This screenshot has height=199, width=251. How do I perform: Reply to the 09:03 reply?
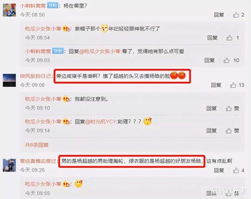tap(210, 60)
